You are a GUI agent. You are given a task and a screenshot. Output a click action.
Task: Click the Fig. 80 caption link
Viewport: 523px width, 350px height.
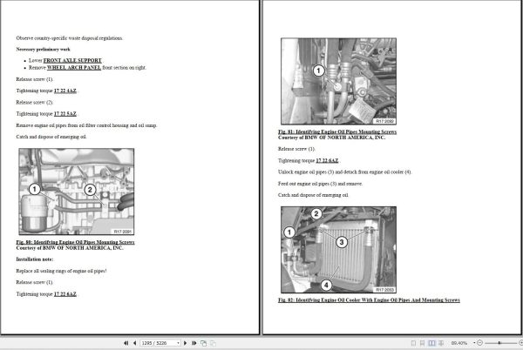[75, 242]
